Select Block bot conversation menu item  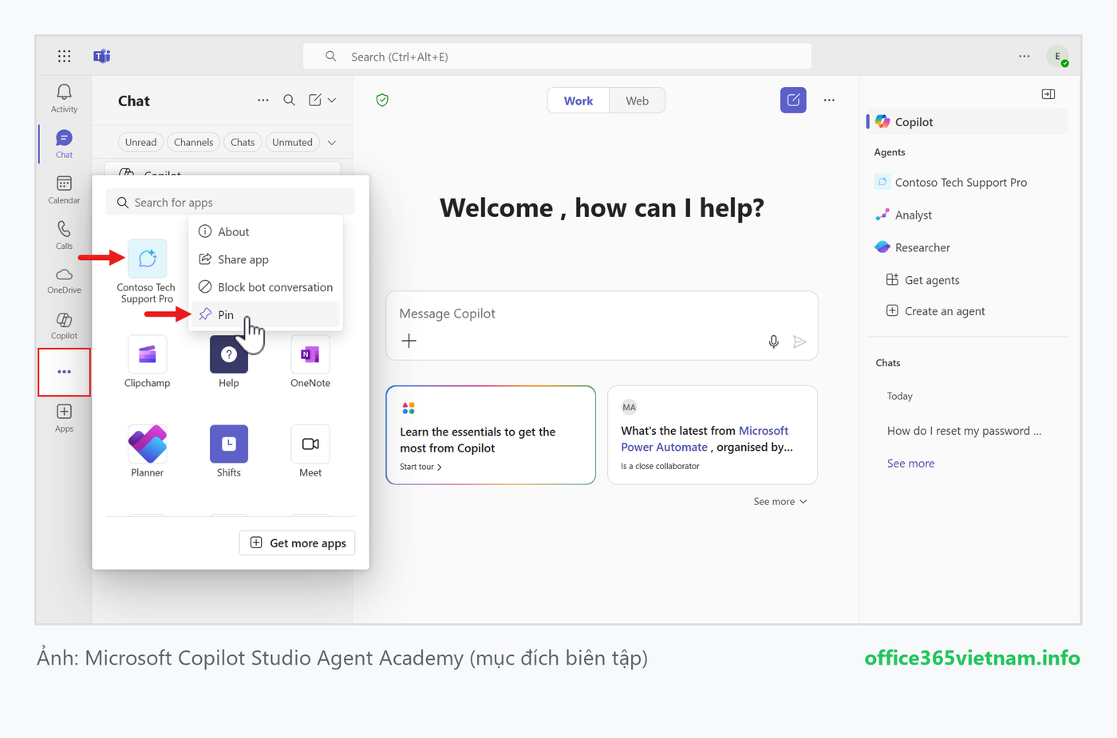click(x=266, y=287)
